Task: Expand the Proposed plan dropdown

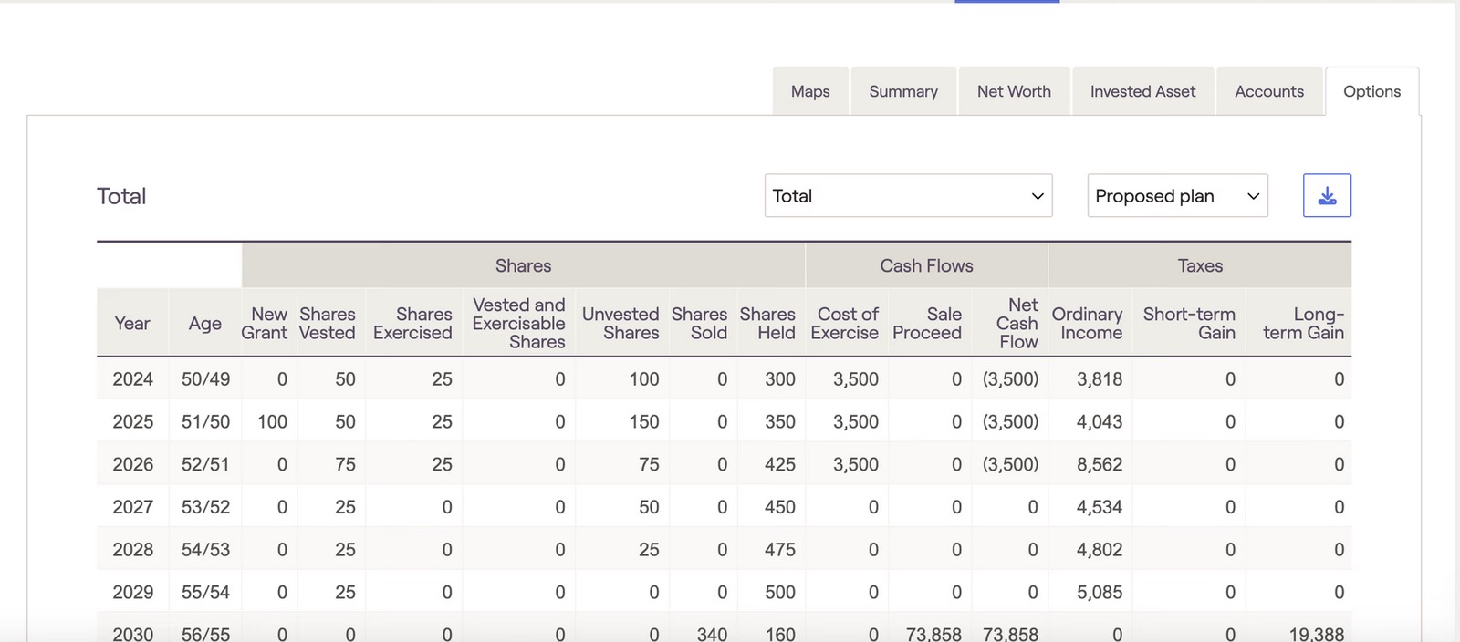Action: (x=1177, y=196)
